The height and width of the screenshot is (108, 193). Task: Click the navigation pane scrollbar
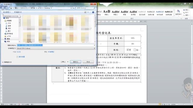[19, 30]
